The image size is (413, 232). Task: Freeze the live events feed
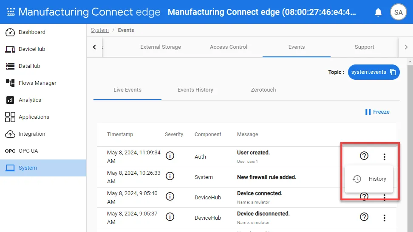coord(377,112)
